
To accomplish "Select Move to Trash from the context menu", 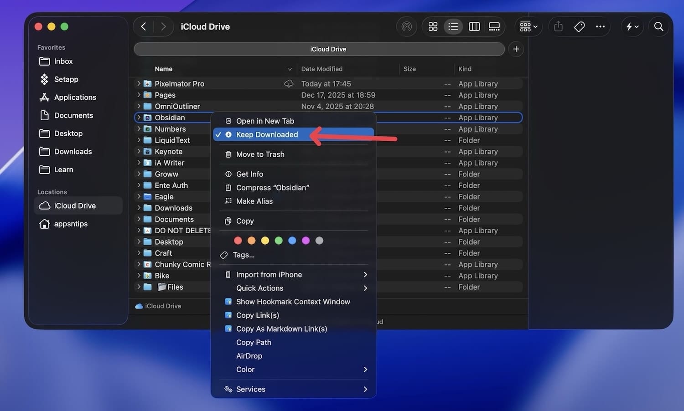I will tap(260, 154).
